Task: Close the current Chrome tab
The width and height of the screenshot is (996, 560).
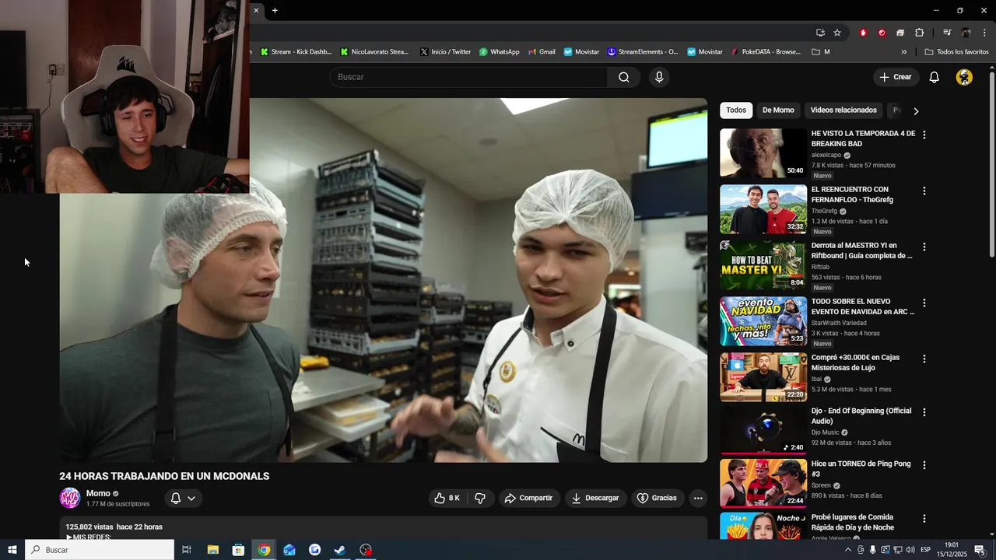Action: 256,10
